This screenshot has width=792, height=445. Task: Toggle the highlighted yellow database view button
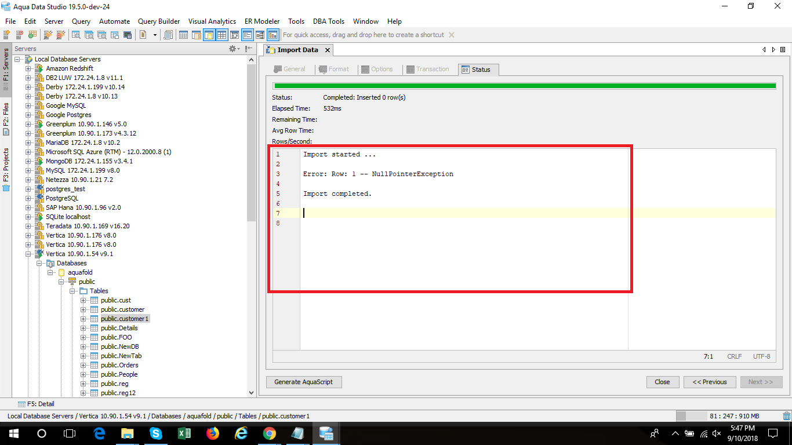pyautogui.click(x=209, y=35)
